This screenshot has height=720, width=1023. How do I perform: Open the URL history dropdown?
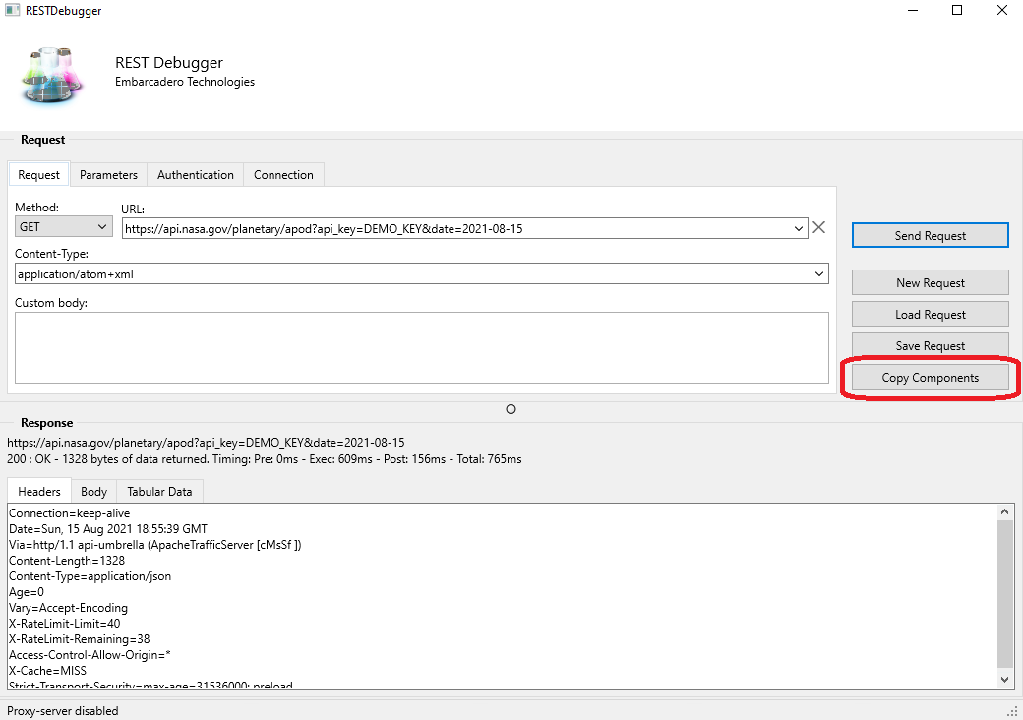799,227
